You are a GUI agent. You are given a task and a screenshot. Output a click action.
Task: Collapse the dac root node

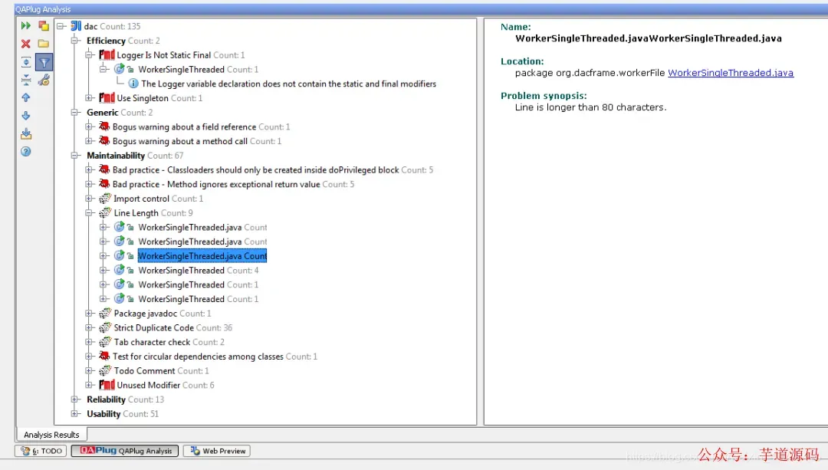61,26
